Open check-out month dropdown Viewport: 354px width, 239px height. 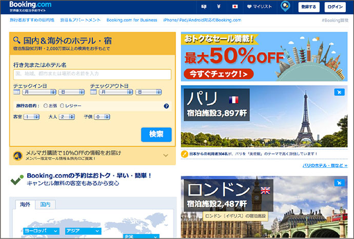pos(116,92)
